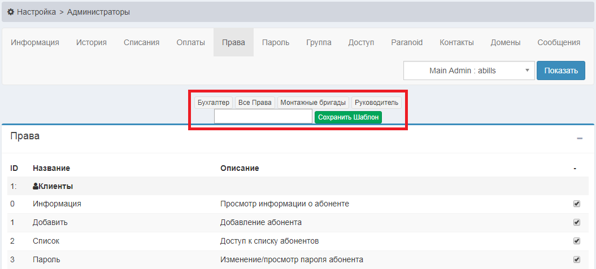Apply the Бухгалтер permissions template
This screenshot has height=269, width=596.
(213, 103)
